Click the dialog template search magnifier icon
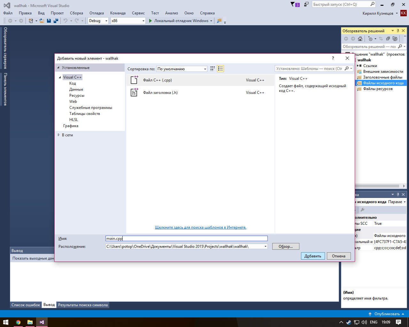Viewport: 409px width, 327px height. [347, 68]
